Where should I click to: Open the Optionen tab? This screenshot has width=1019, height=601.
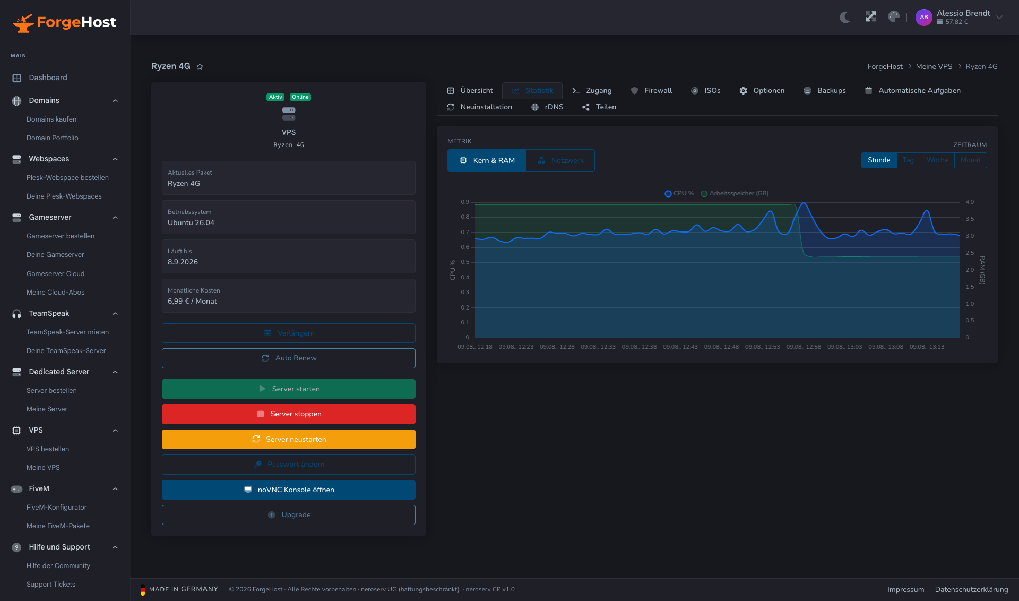(x=762, y=91)
